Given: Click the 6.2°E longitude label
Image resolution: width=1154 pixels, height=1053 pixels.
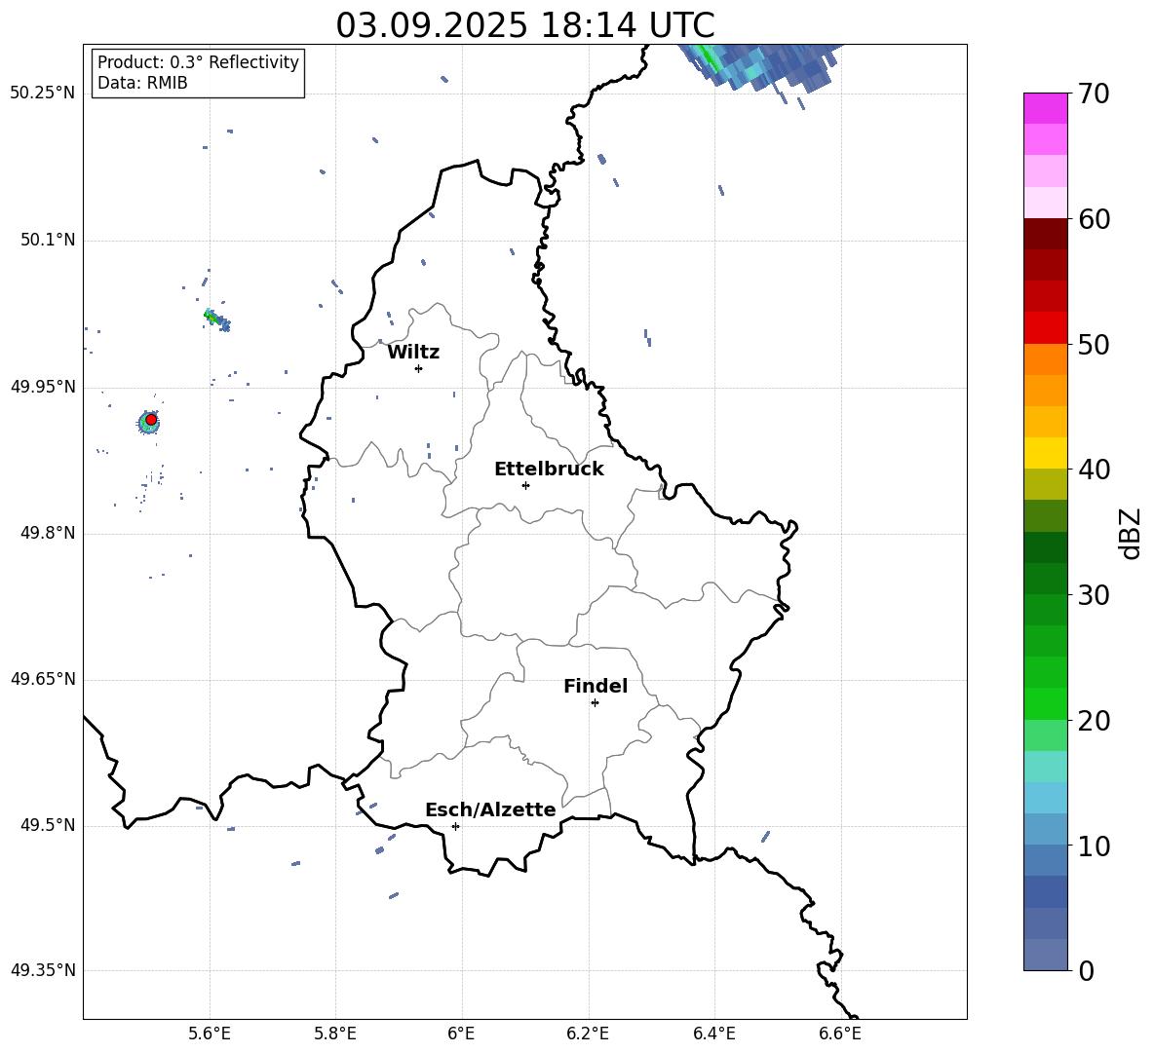Looking at the screenshot, I should point(588,1034).
